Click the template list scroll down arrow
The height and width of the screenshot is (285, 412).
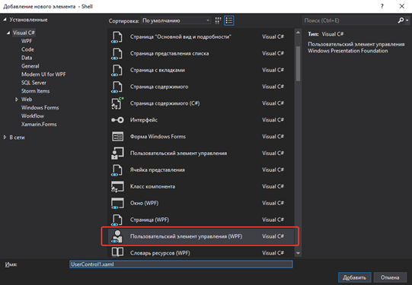pos(298,253)
